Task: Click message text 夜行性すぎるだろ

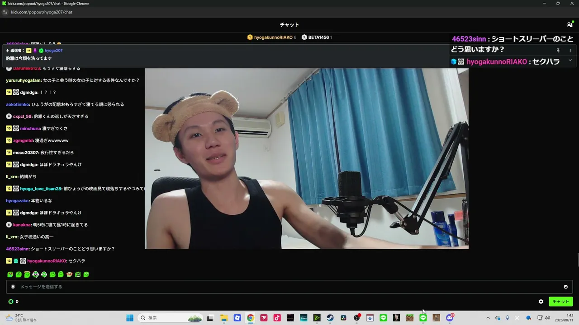Action: point(57,153)
